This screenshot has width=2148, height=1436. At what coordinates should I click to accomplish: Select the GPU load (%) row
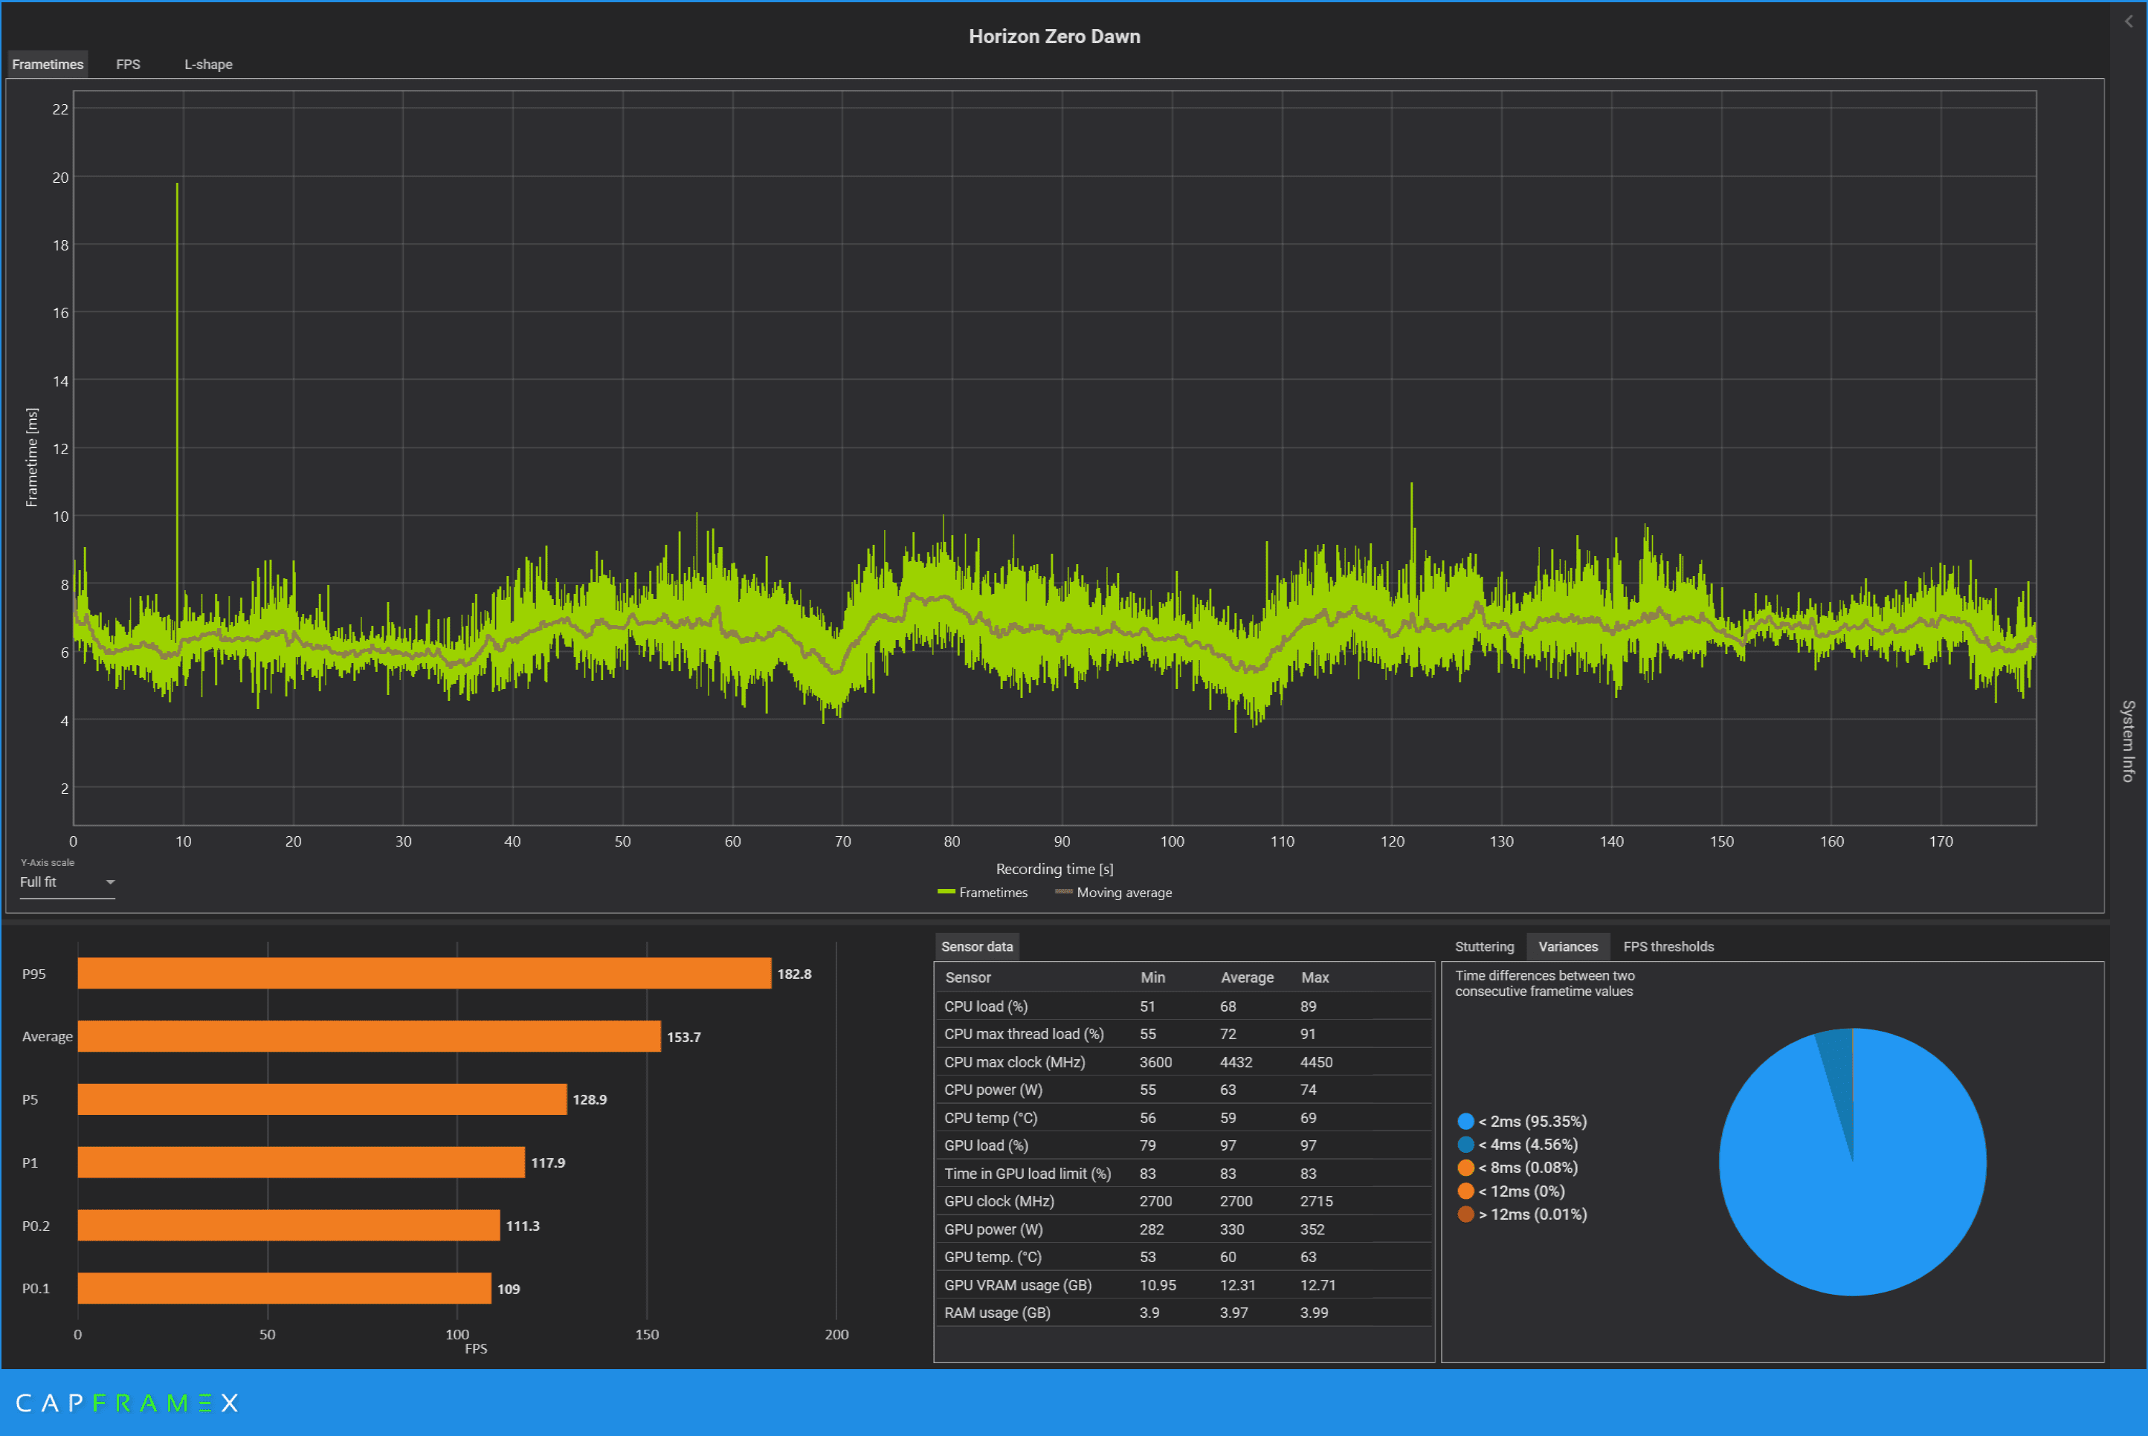(1184, 1145)
